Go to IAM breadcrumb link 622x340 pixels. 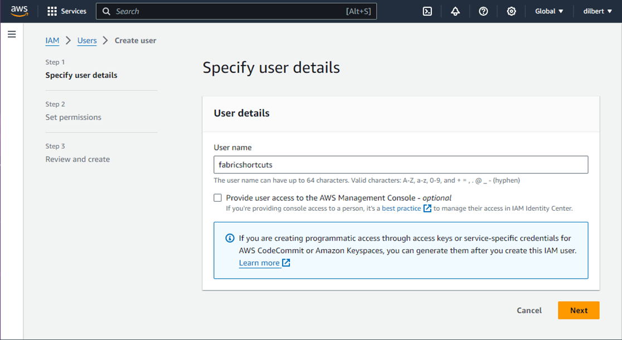tap(52, 41)
